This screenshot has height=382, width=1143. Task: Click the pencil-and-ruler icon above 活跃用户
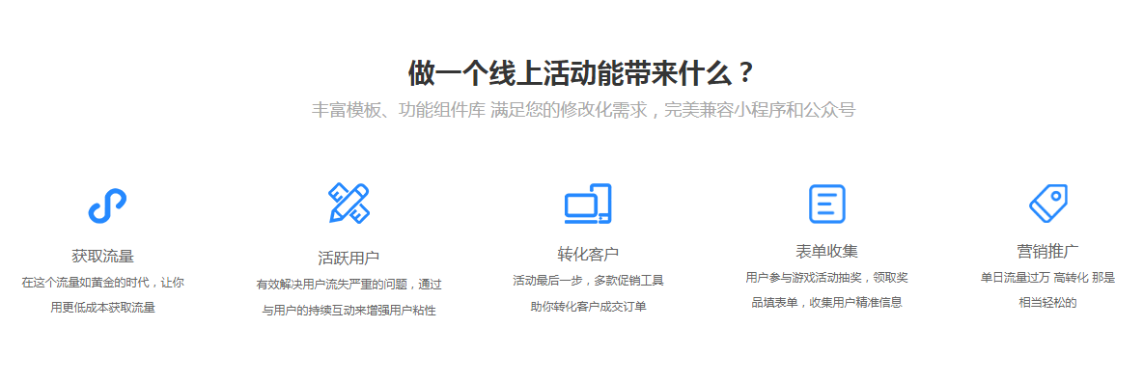(348, 203)
